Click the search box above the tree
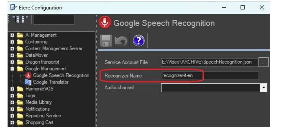 54,20
